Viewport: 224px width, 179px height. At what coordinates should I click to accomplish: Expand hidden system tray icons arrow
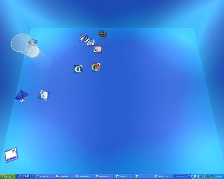192,176
